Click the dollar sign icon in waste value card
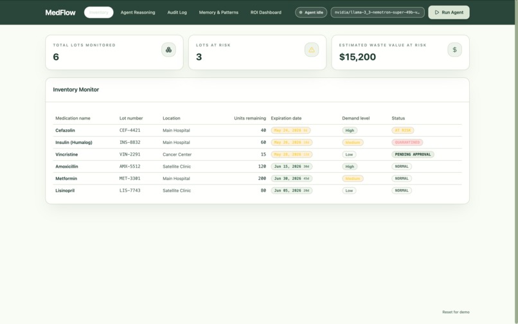The image size is (518, 324). pyautogui.click(x=454, y=50)
